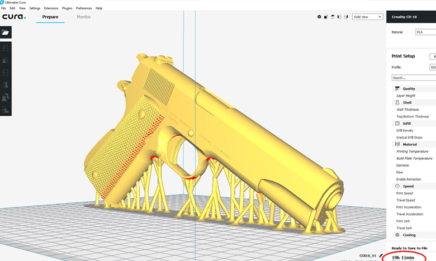
Task: Click the Travel Jerk setting
Action: [404, 228]
